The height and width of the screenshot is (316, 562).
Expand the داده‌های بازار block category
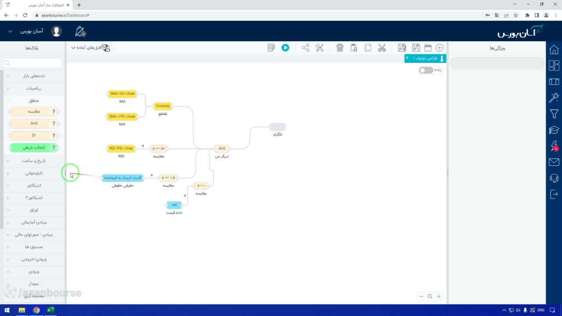[x=34, y=76]
